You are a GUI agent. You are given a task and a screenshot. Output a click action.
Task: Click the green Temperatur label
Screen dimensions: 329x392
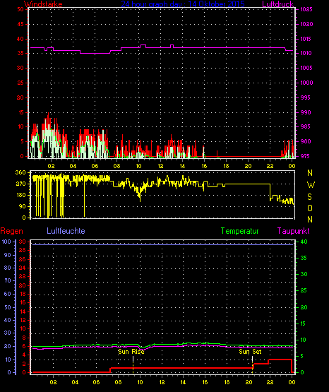coord(239,231)
